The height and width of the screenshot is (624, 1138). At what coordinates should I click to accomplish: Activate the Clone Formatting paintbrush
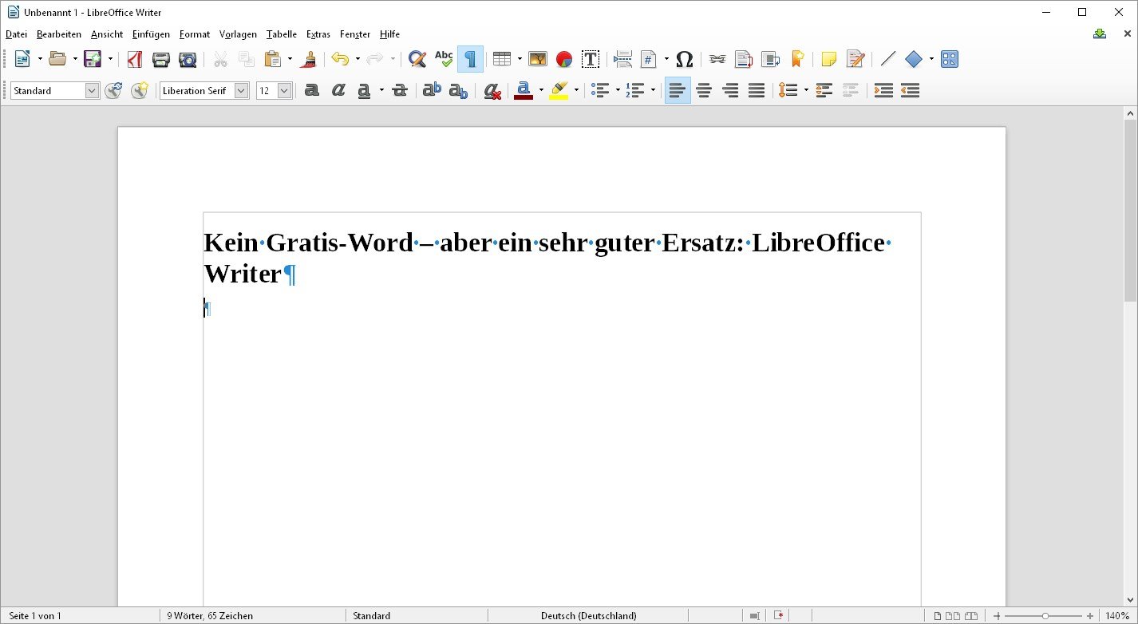[x=310, y=59]
